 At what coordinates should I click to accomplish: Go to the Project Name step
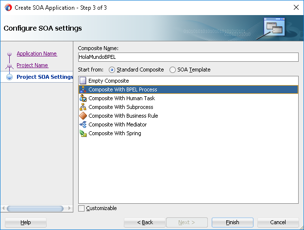coord(33,65)
